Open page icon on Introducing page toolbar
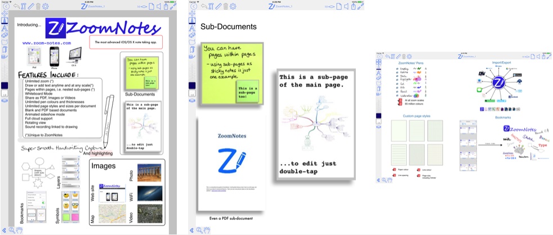Viewport: 553px width, 235px height. click(151, 6)
